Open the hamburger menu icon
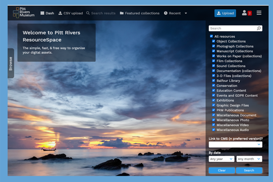Viewport: 273px width, 182px height. tap(259, 13)
